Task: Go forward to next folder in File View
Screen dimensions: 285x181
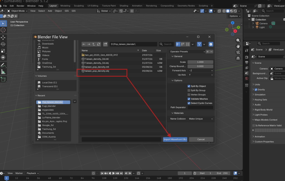Action: [x=89, y=44]
